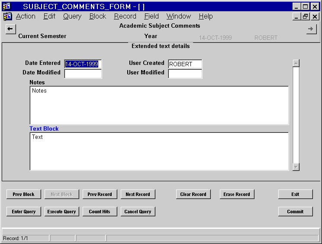Open the Window menu
Screen dimensions: 322x244
(179, 16)
